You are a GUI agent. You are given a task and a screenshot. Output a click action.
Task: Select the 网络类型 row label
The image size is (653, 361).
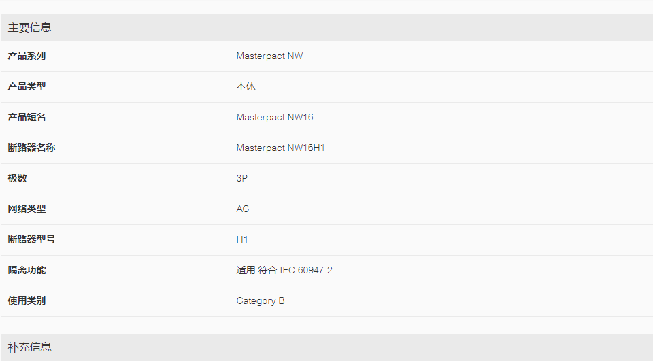coord(27,209)
